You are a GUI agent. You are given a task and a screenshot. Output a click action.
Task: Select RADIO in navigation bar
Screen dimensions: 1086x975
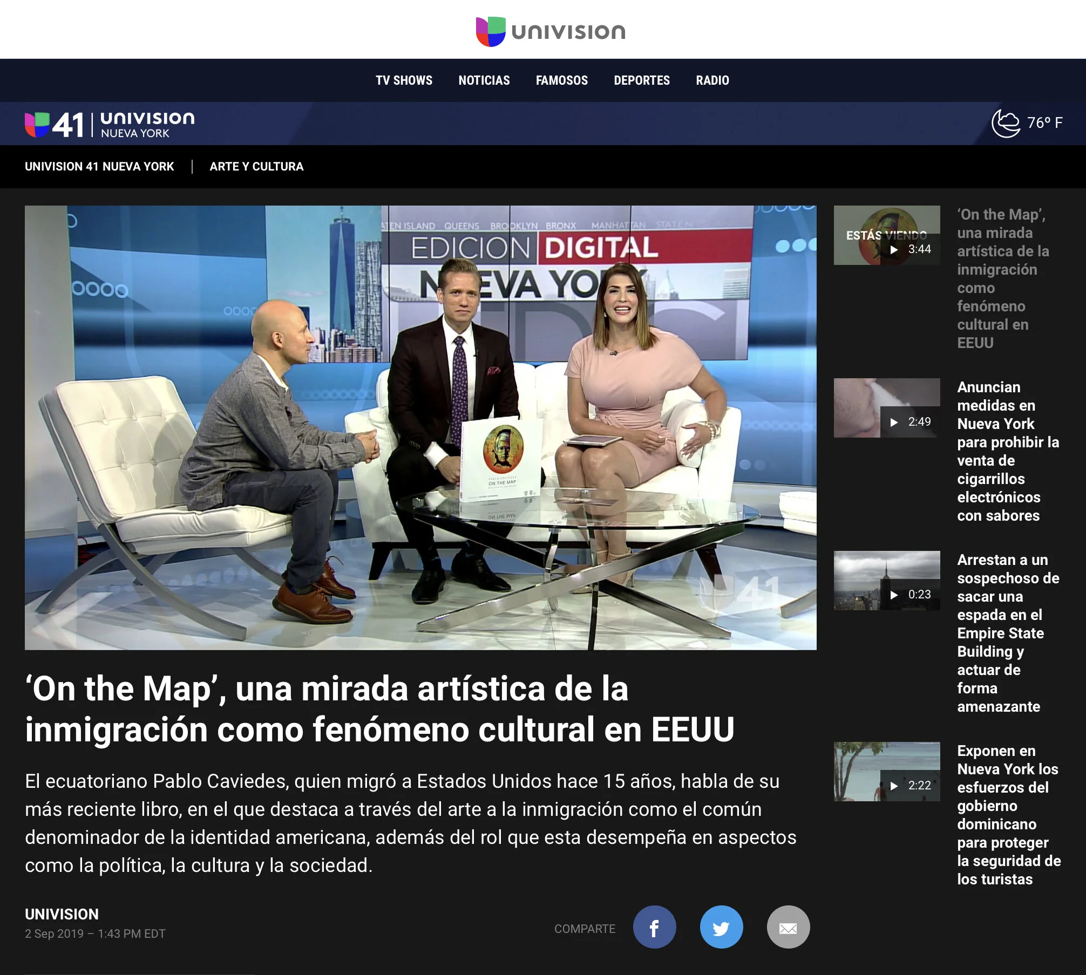[712, 80]
